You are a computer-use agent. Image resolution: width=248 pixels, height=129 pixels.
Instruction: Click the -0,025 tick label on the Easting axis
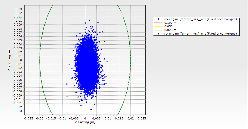28,118
